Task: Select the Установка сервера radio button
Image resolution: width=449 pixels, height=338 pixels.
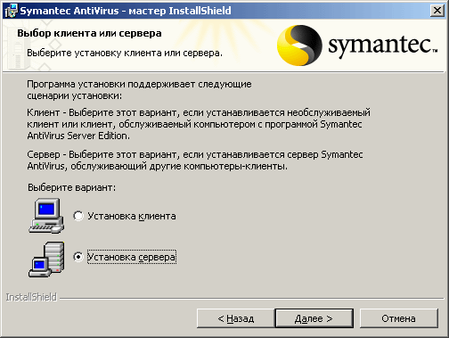Action: tap(78, 257)
